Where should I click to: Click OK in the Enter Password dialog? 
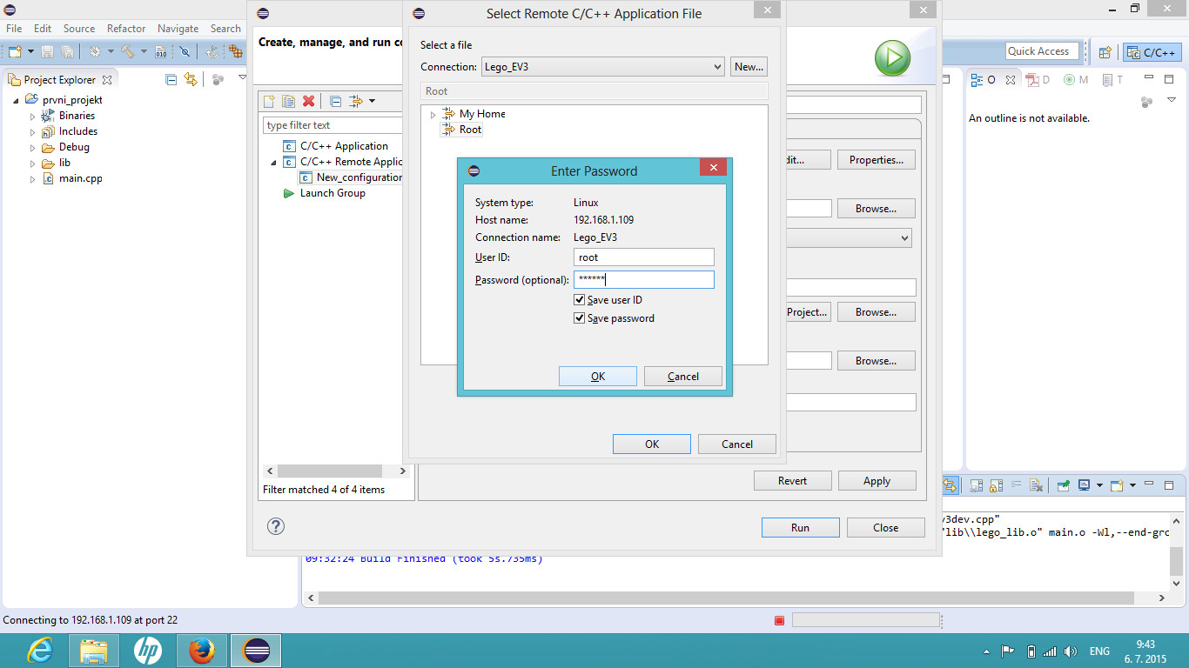(x=597, y=377)
